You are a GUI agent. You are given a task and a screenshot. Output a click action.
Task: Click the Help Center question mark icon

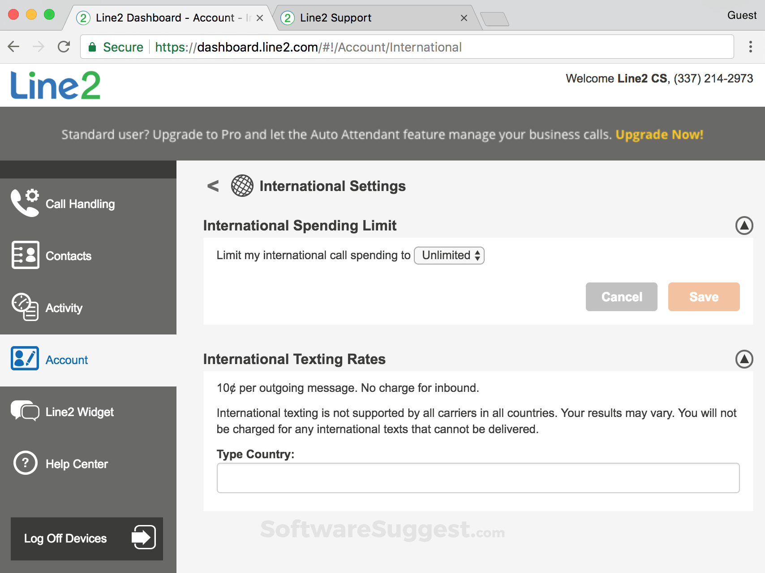25,463
